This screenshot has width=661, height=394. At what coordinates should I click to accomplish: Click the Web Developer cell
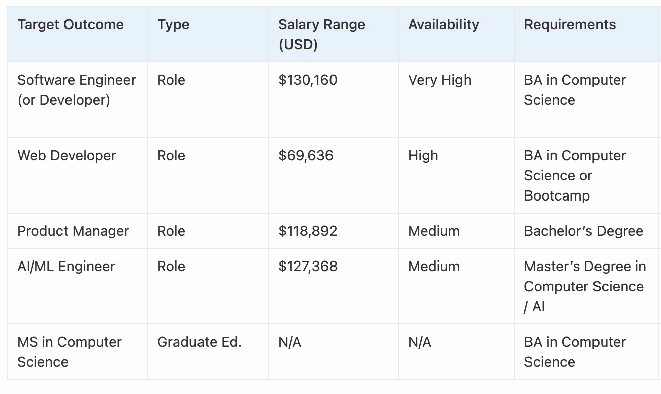pyautogui.click(x=78, y=175)
